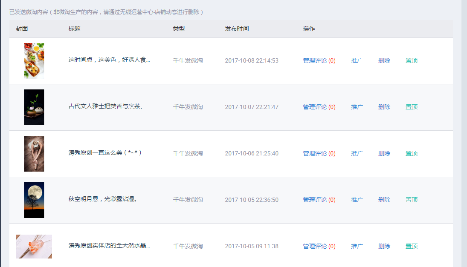
Task: Open the title 涛秀原创一直这么美
Action: point(105,153)
